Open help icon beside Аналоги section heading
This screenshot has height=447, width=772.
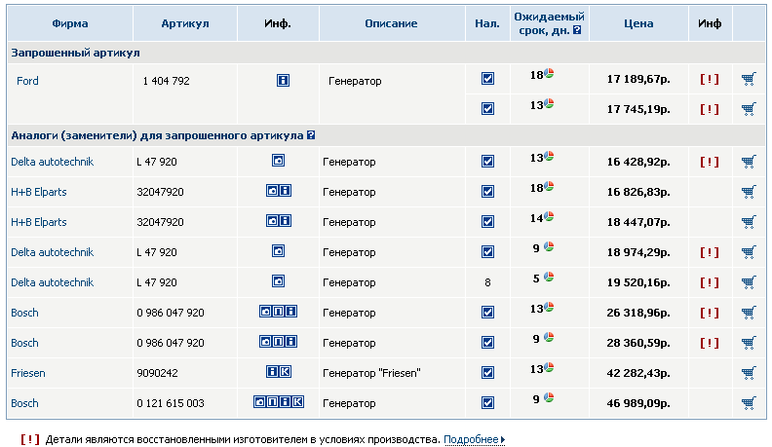click(x=311, y=134)
